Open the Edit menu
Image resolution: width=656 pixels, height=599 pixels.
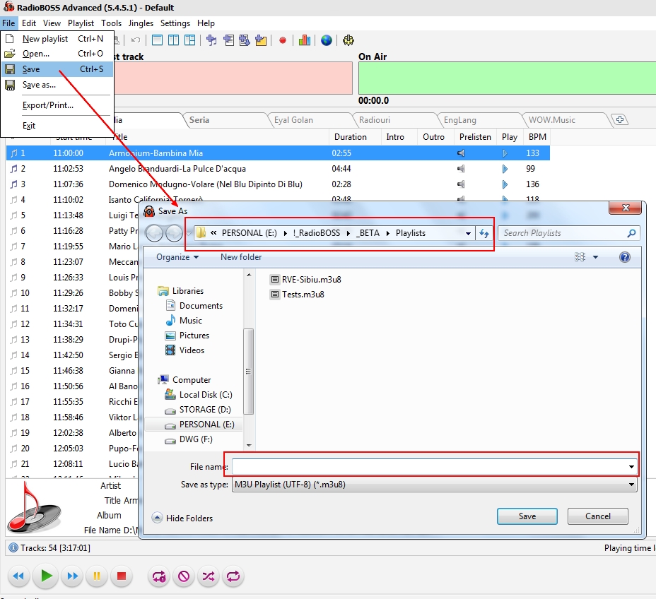point(29,23)
